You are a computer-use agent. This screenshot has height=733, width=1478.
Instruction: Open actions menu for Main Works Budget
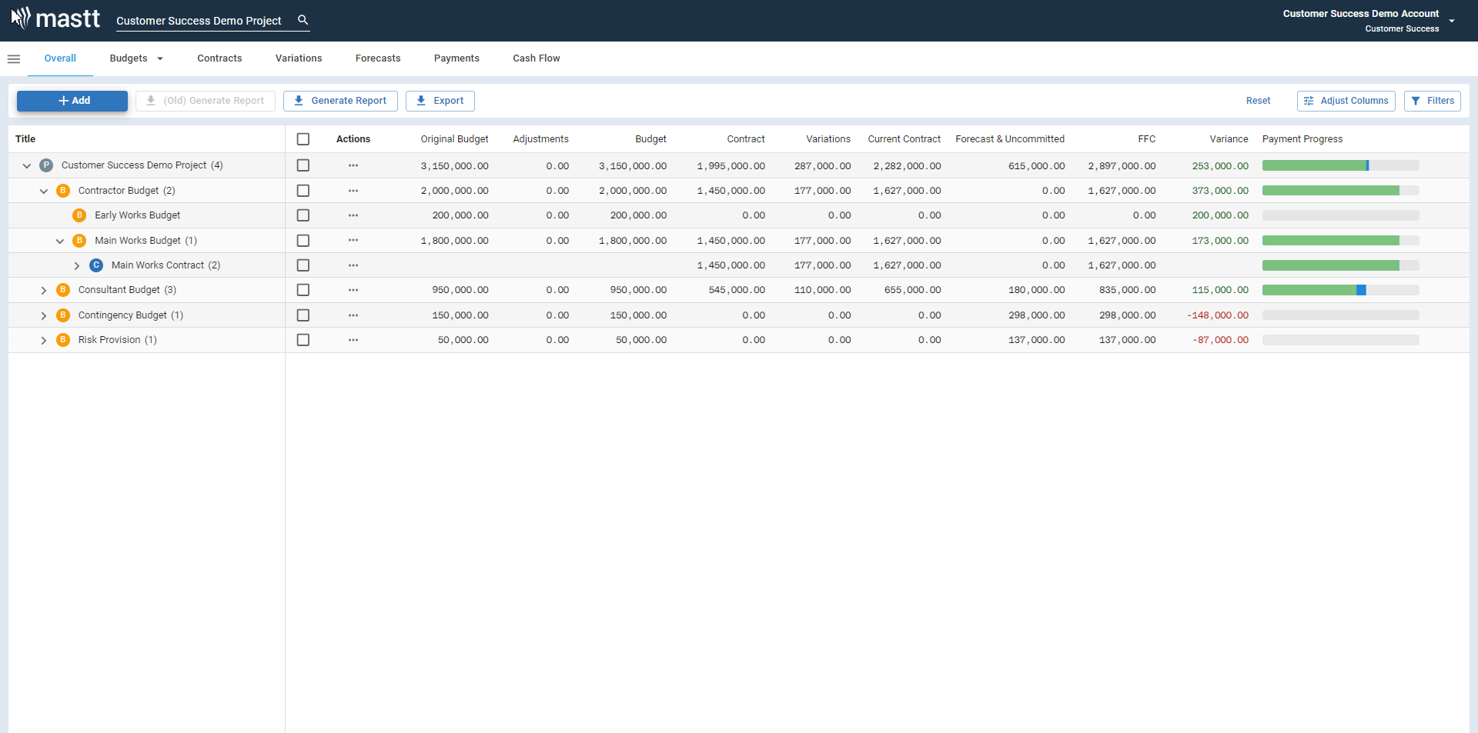pos(353,240)
